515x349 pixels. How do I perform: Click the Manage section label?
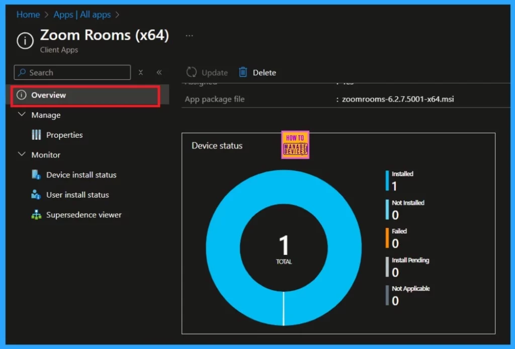[46, 115]
